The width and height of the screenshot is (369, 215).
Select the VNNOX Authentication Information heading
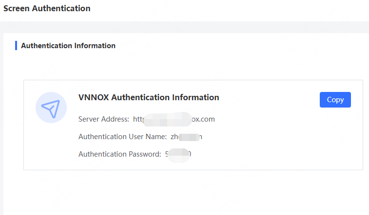click(149, 97)
